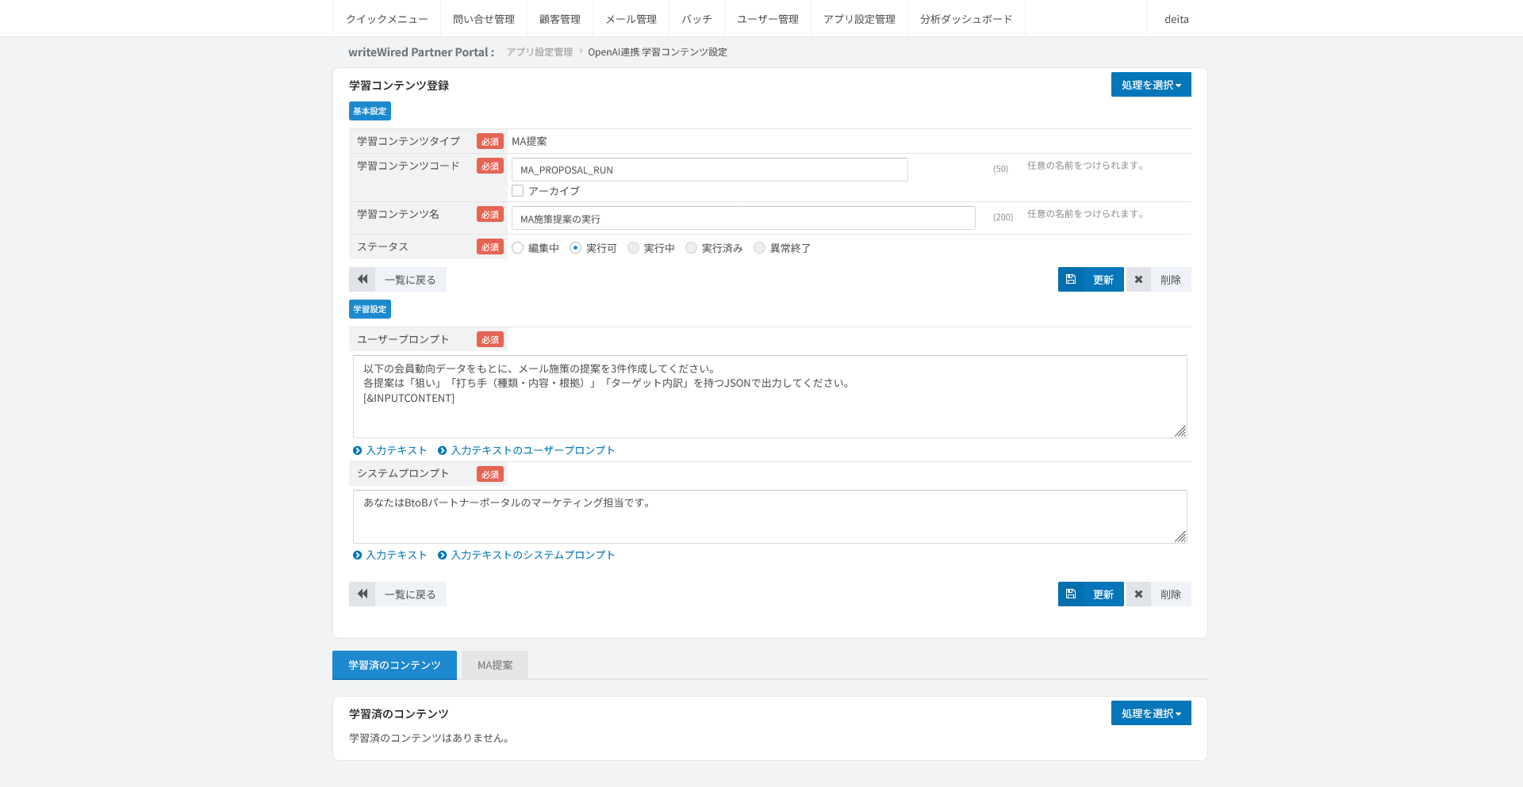The image size is (1523, 787).
Task: Click arrow icon of 入力テキストのシステムプロンプト
Action: (442, 555)
